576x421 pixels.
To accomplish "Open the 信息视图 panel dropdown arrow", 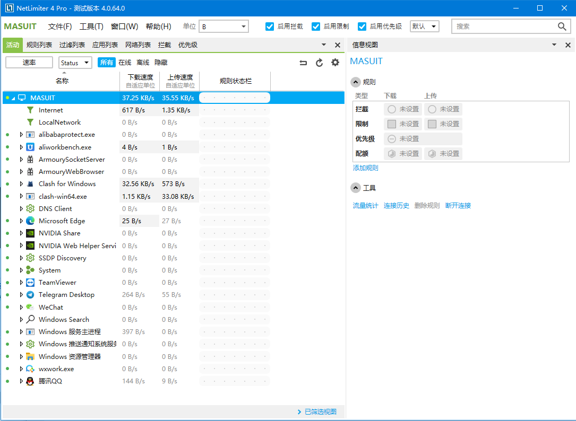I will pos(554,45).
